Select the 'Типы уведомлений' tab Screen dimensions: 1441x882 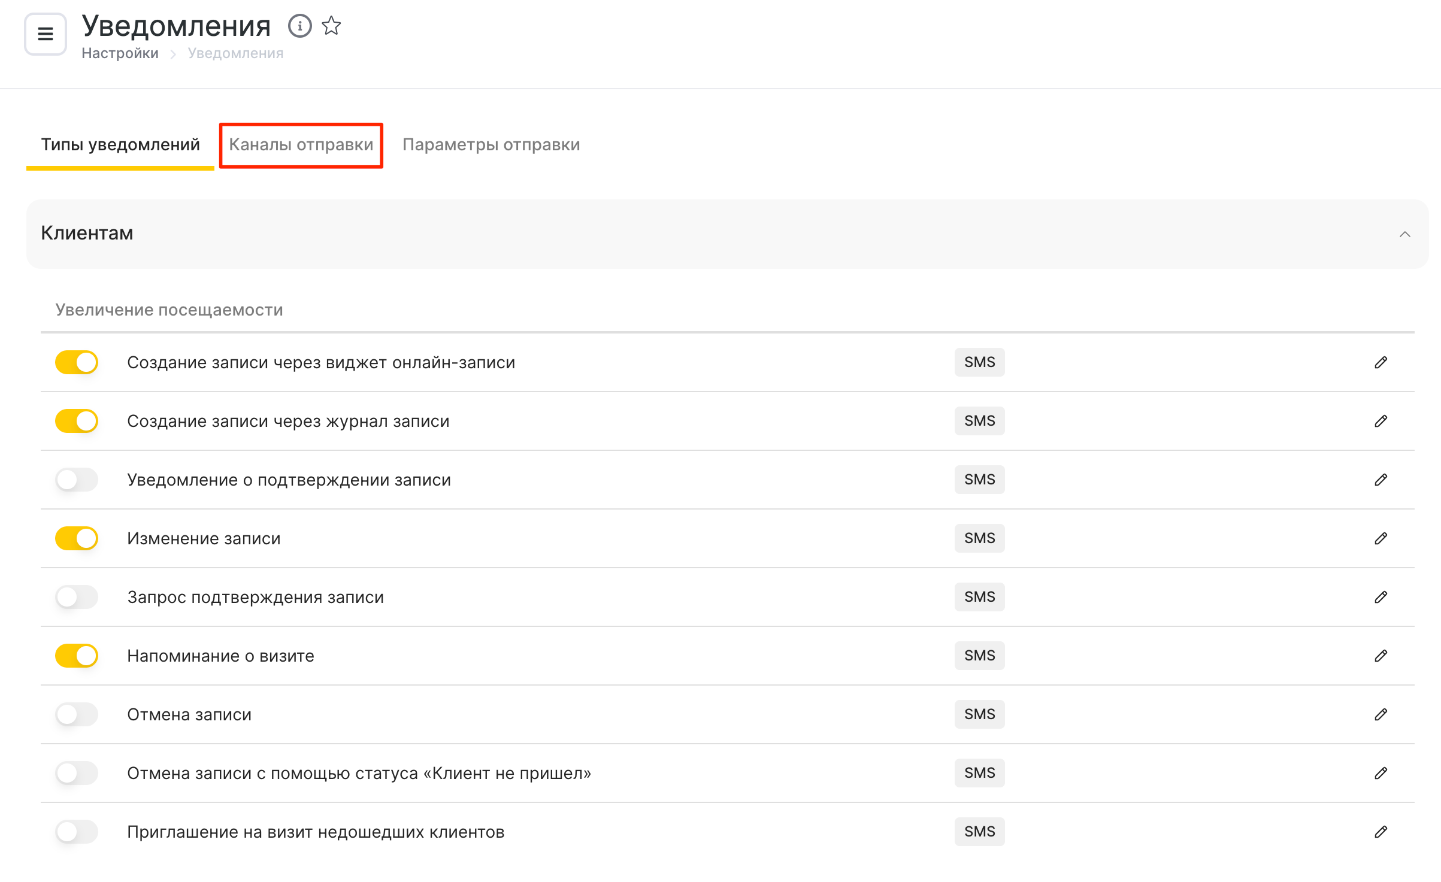point(120,145)
